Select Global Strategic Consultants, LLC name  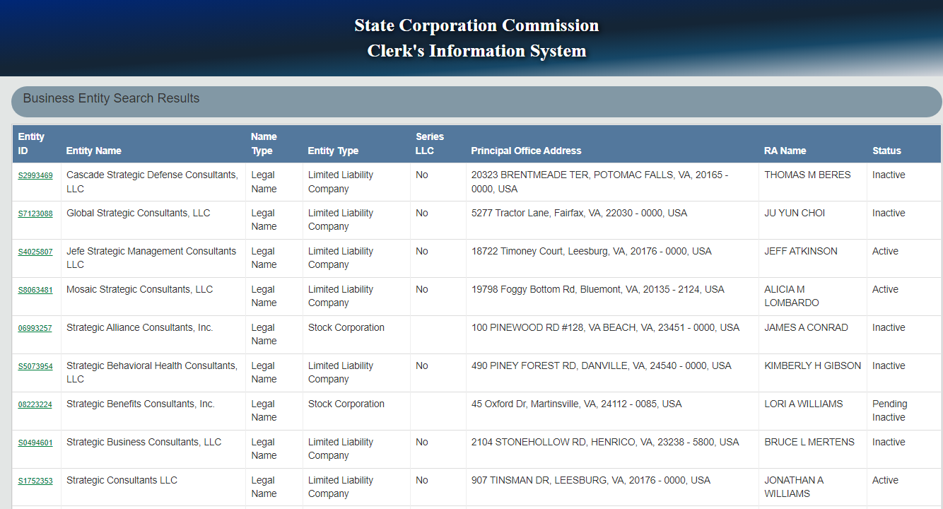click(139, 213)
